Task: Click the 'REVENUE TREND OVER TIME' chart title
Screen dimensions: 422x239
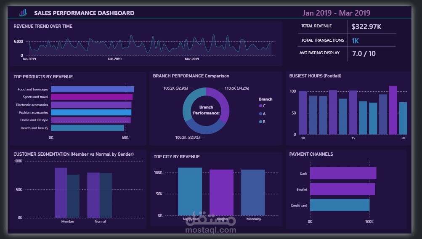Action: click(43, 26)
